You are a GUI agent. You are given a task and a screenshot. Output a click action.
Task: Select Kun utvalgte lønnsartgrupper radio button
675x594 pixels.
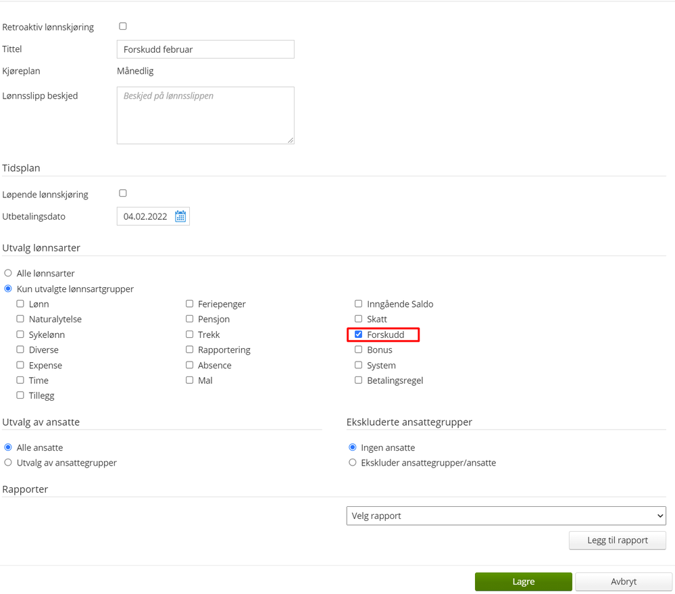tap(7, 289)
